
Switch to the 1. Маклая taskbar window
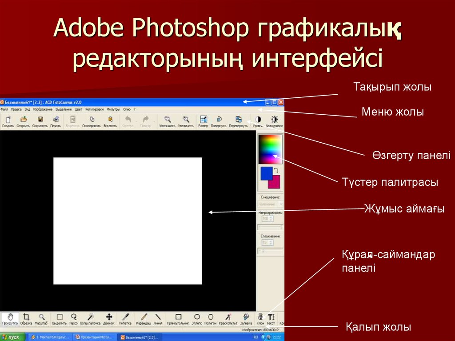50,337
